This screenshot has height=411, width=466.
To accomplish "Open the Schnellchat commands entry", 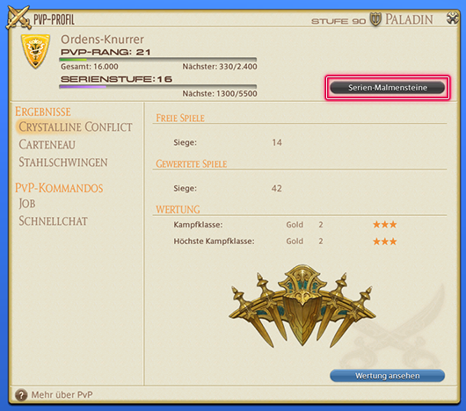I will coord(54,221).
